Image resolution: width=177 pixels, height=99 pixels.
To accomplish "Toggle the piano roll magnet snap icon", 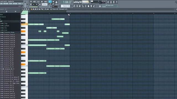I will point(26,9).
